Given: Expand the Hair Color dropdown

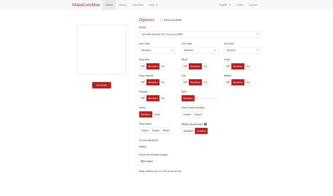Looking at the screenshot, I should click(157, 50).
